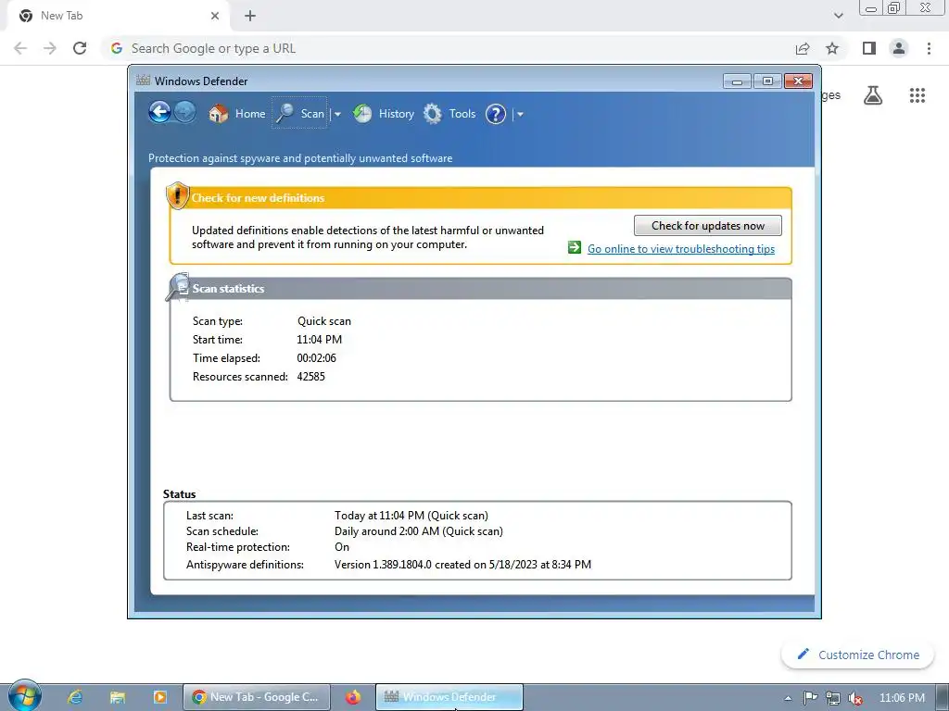Viewport: 949px width, 711px height.
Task: Open Chrome three-dot menu
Action: coord(929,48)
